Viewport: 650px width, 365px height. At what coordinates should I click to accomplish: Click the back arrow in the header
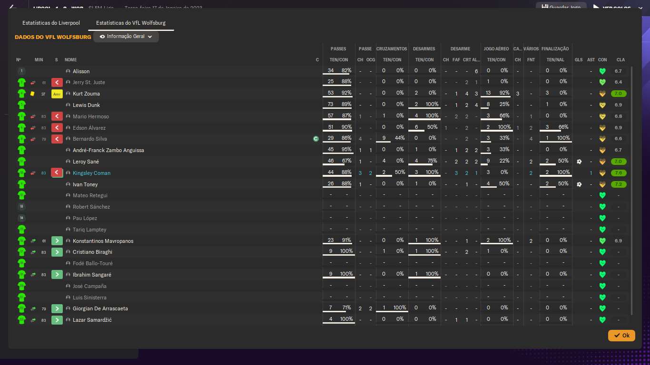click(x=13, y=7)
